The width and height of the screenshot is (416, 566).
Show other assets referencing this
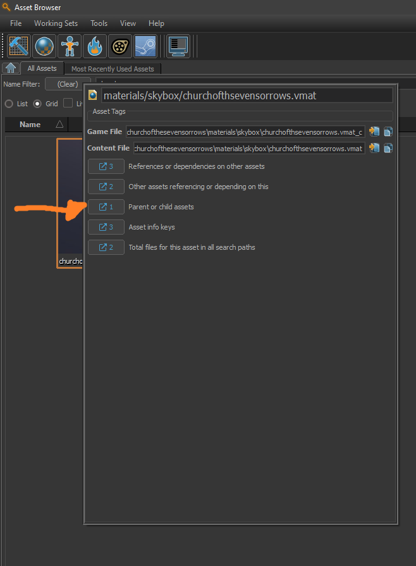(x=106, y=187)
